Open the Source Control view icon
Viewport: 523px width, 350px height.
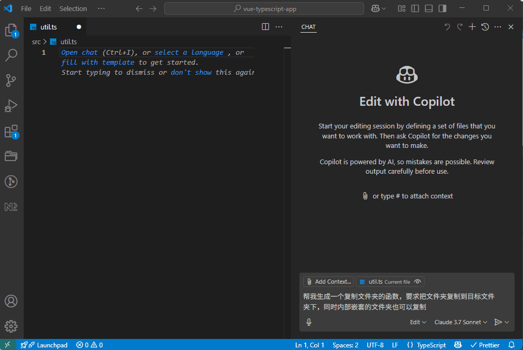(x=12, y=81)
